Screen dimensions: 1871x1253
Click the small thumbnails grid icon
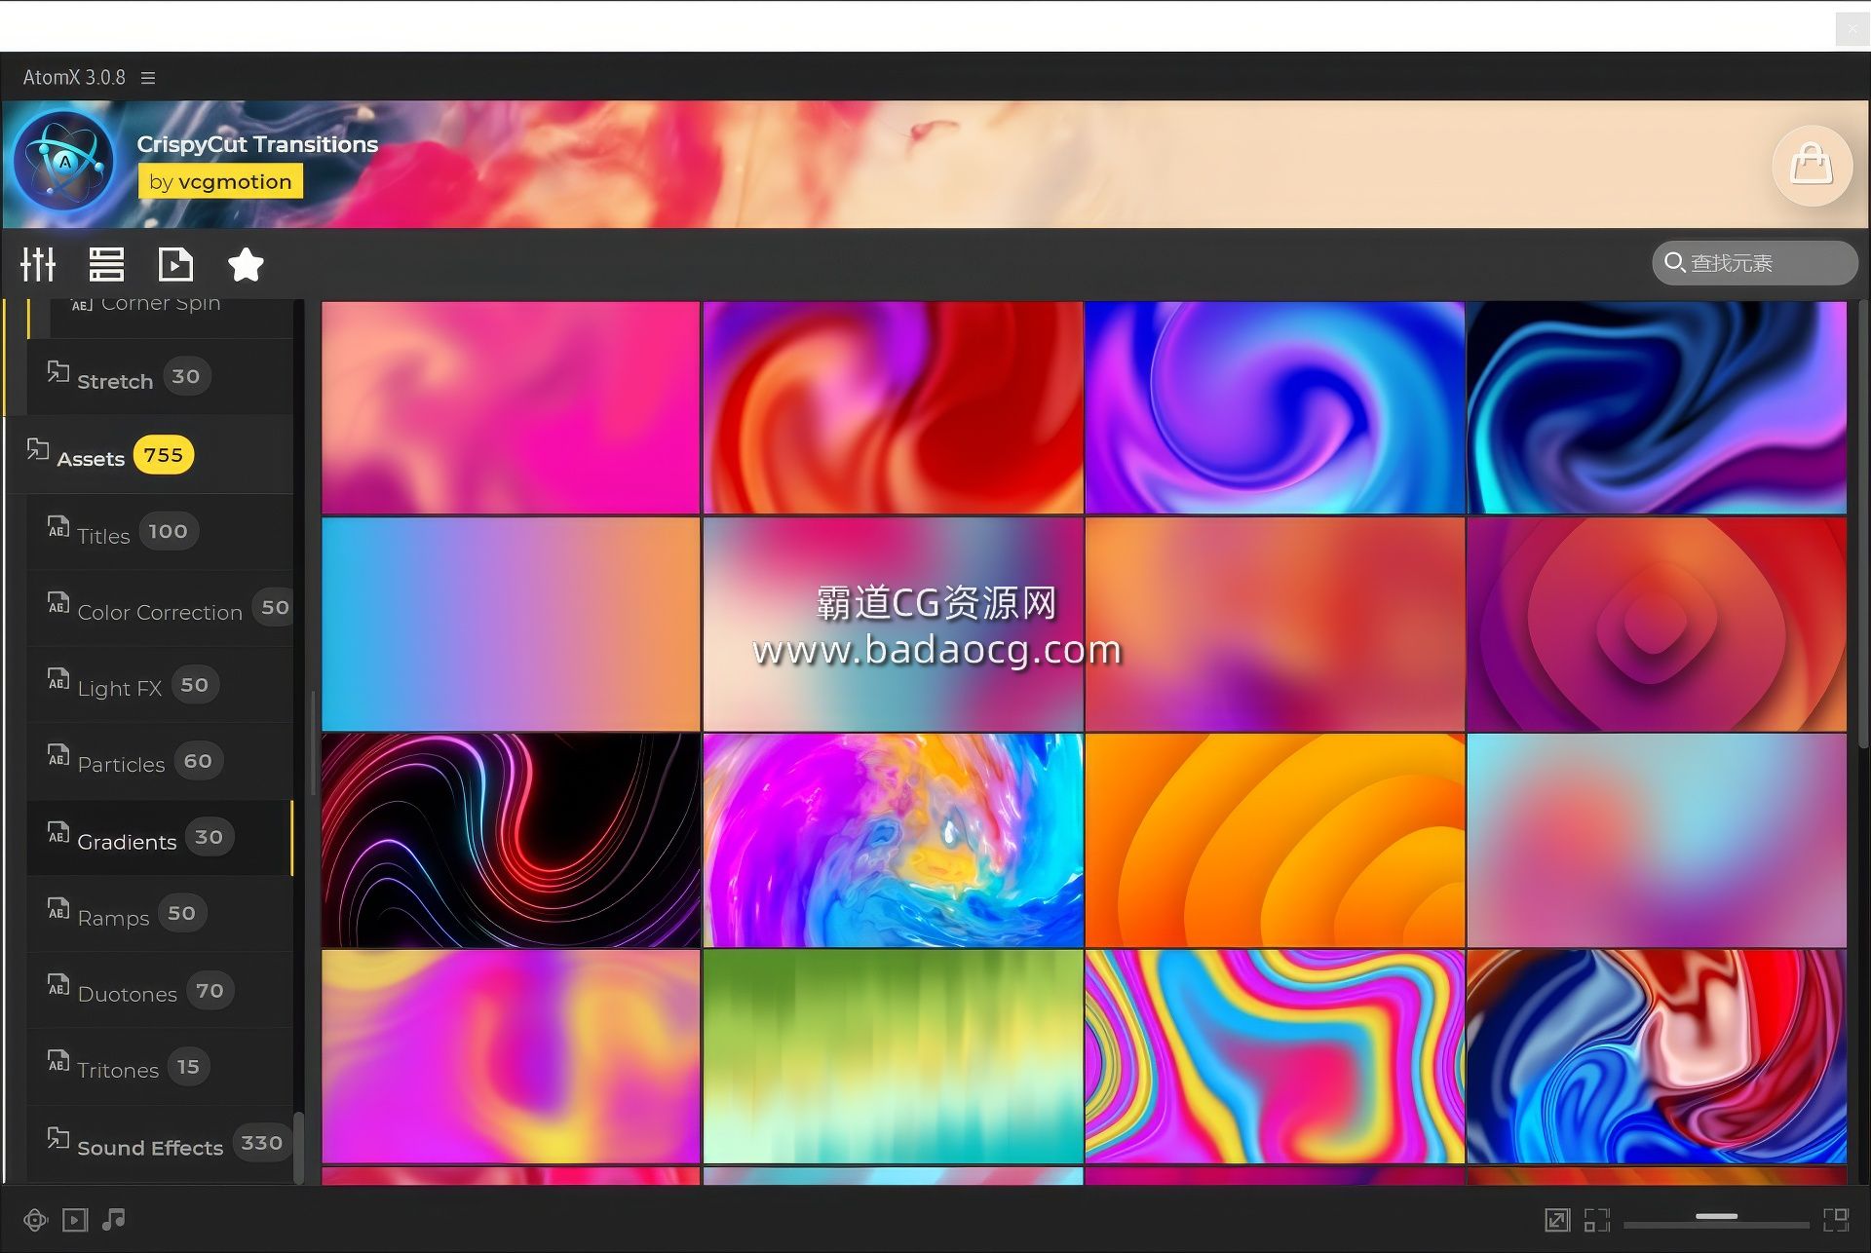[1597, 1220]
